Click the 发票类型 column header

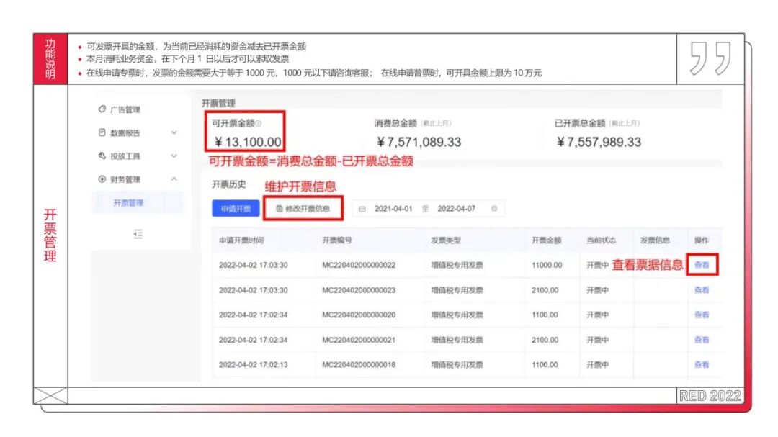pos(446,240)
